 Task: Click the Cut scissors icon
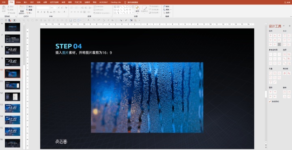pyautogui.click(x=9, y=7)
